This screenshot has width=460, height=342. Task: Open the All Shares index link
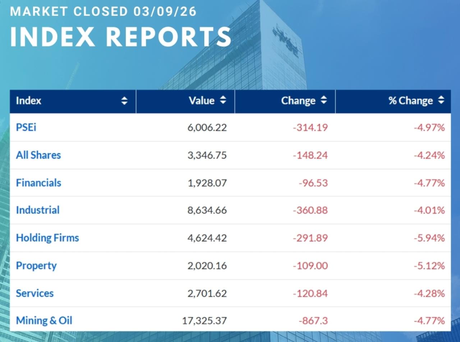pyautogui.click(x=38, y=155)
